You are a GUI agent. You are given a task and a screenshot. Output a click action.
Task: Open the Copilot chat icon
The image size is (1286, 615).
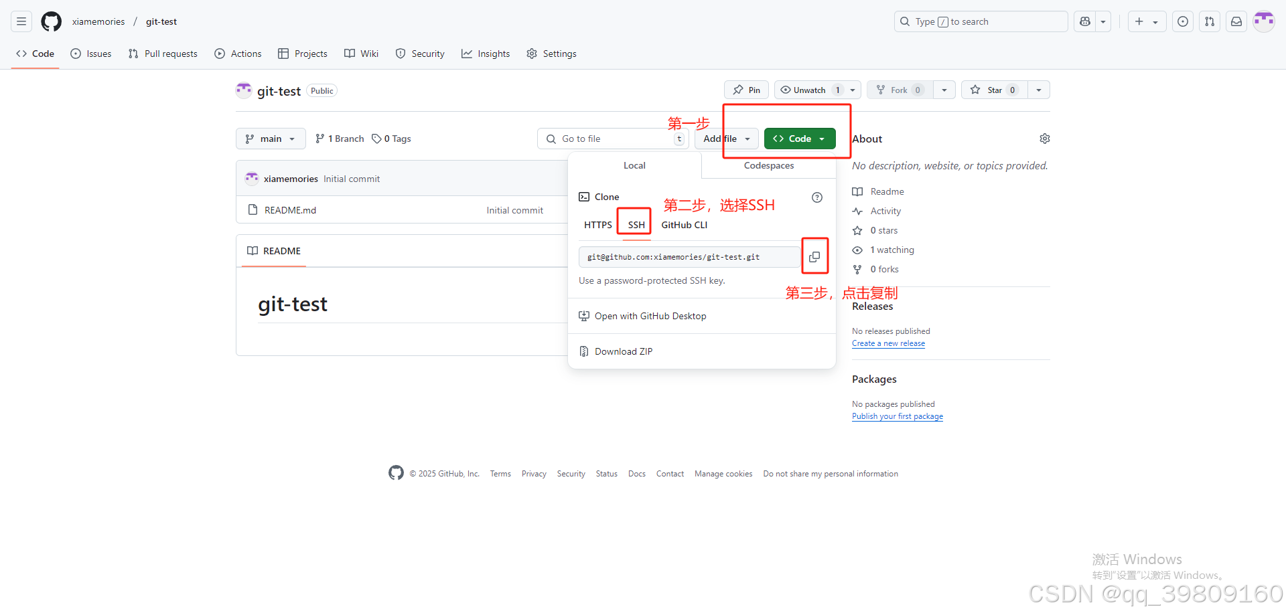[x=1085, y=21]
